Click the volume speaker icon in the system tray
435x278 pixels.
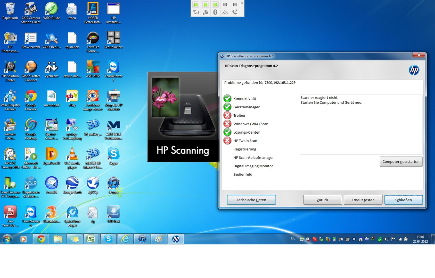386,239
